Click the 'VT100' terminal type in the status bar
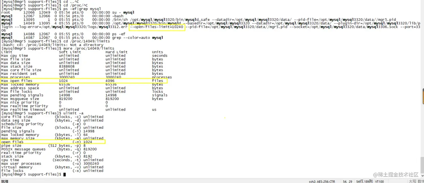This screenshot has height=183, width=424. click(379, 181)
